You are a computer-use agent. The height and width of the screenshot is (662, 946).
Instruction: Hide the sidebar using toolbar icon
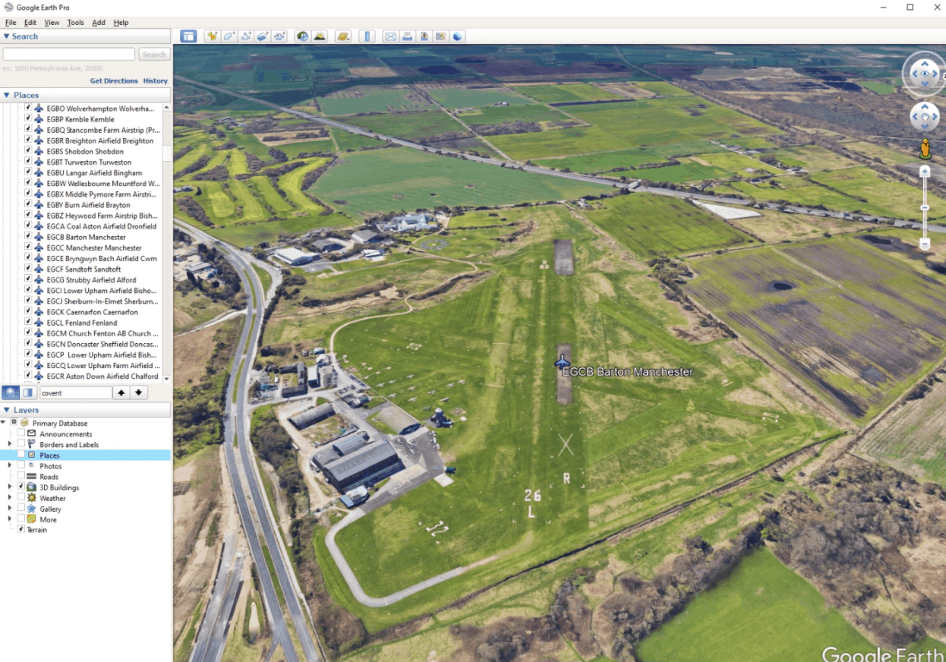[188, 36]
